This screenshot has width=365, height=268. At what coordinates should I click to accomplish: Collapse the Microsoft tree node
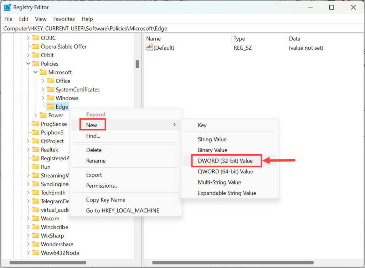[x=35, y=72]
